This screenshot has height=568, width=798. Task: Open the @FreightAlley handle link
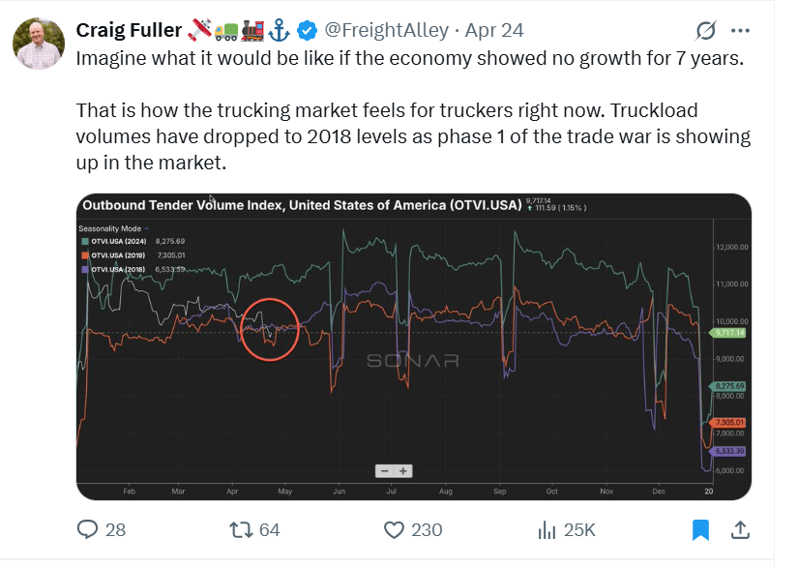[387, 30]
